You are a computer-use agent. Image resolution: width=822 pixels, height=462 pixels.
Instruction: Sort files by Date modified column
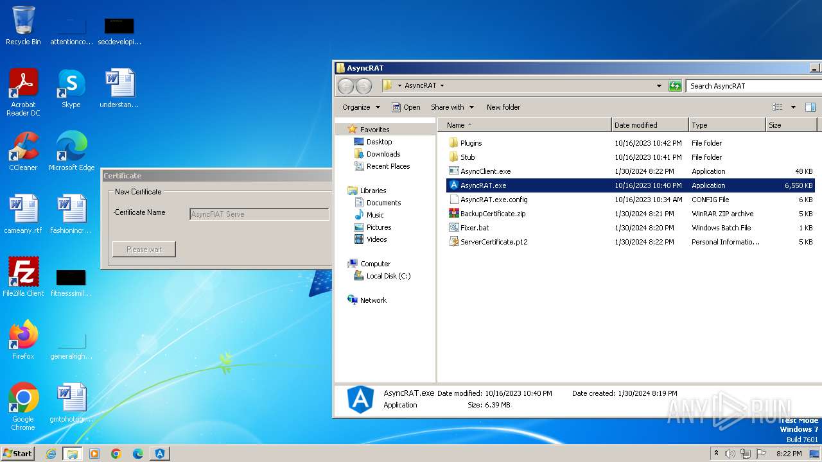pyautogui.click(x=650, y=125)
